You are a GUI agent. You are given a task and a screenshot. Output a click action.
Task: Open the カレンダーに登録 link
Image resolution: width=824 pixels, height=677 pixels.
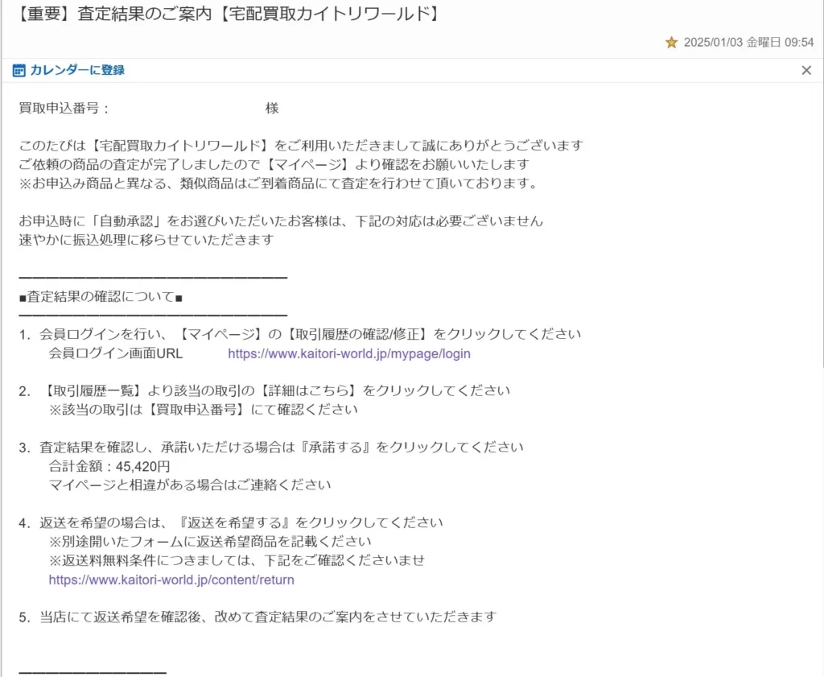coord(77,70)
